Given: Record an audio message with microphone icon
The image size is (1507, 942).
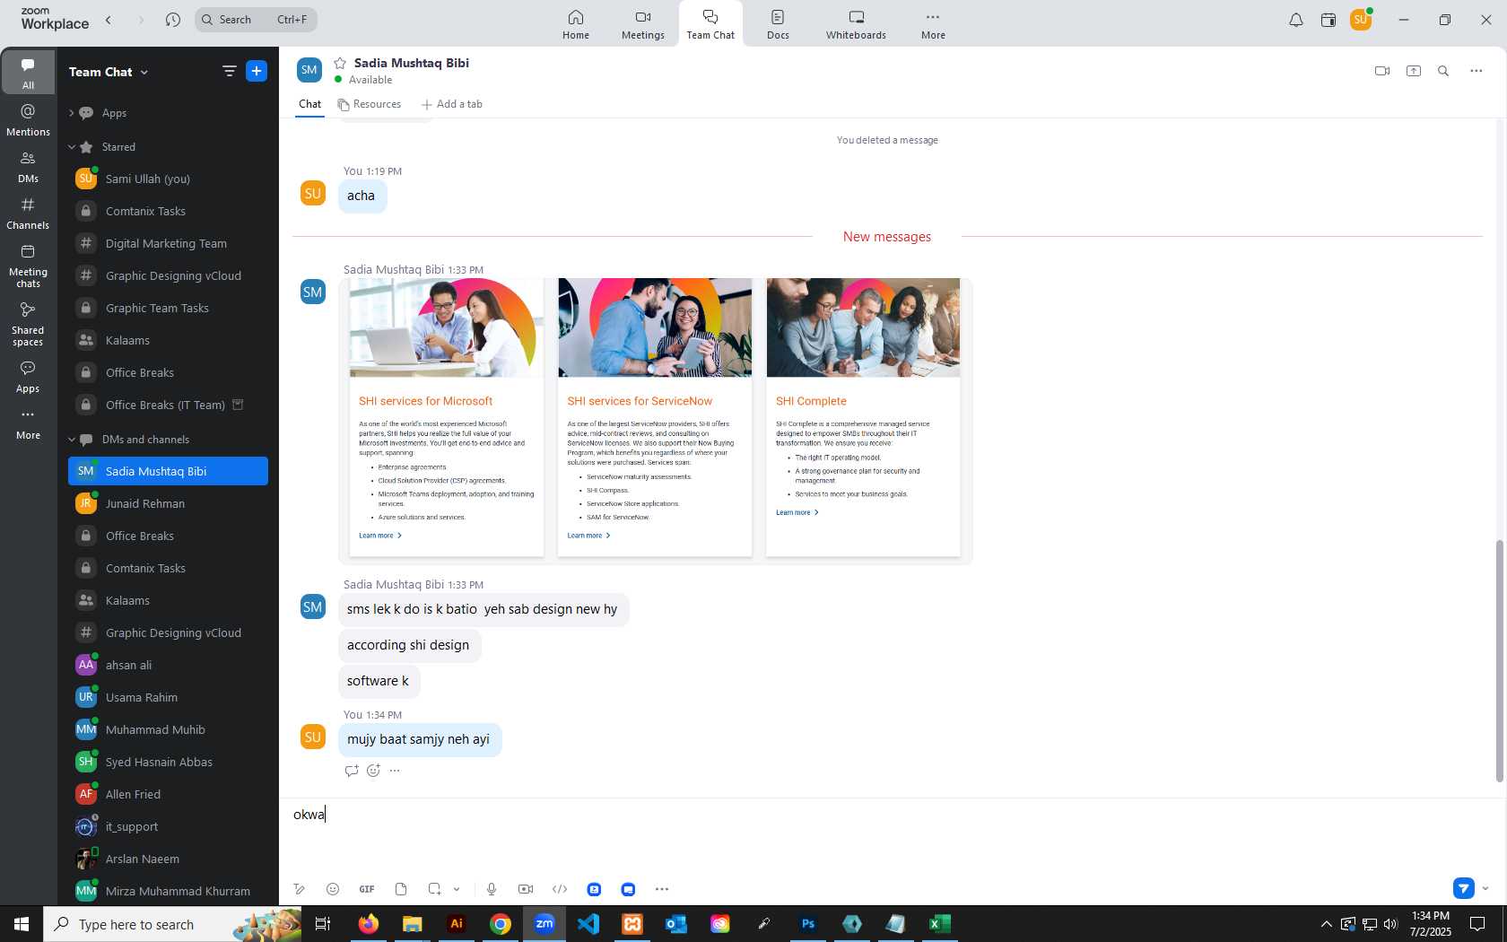Looking at the screenshot, I should (x=492, y=889).
